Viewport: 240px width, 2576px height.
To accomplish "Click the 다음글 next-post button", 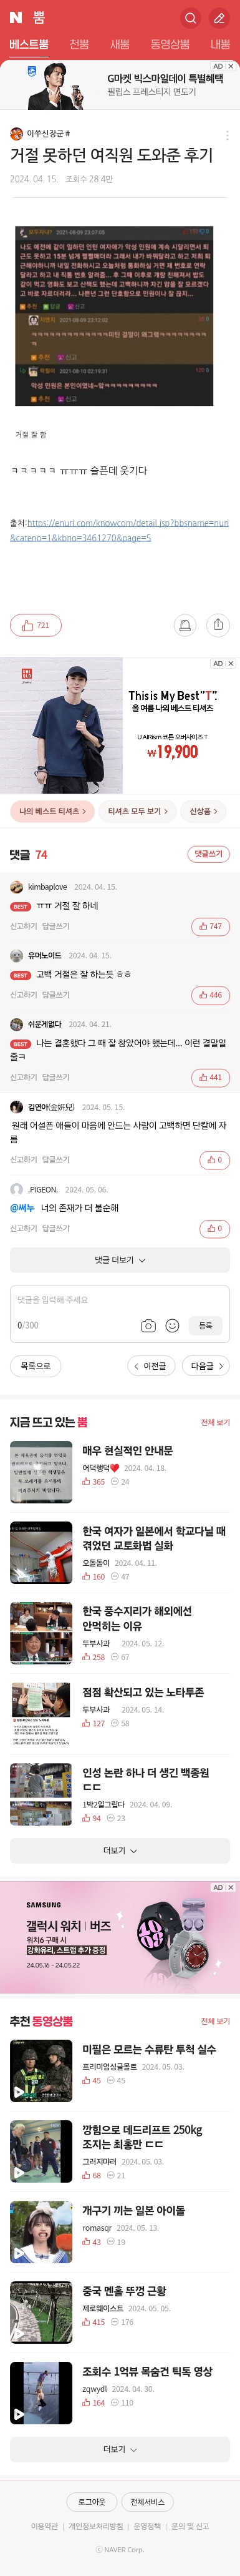I will click(x=206, y=1365).
